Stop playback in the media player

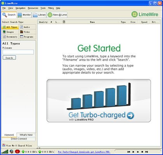[x=142, y=152]
